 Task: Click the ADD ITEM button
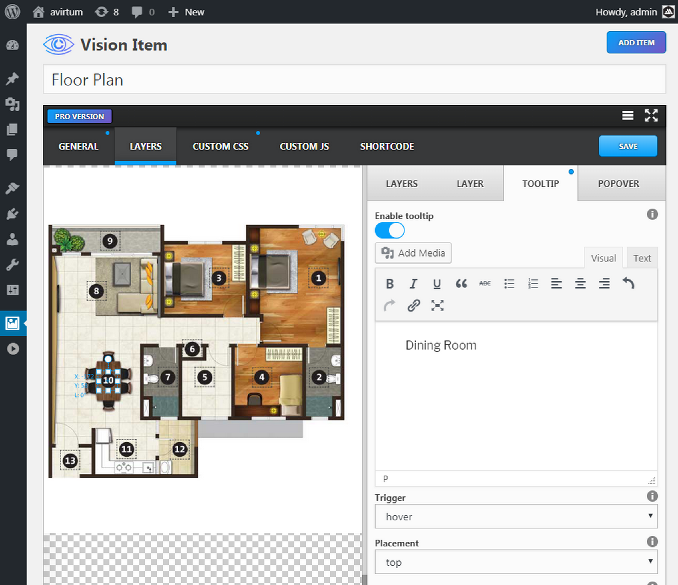pyautogui.click(x=636, y=43)
